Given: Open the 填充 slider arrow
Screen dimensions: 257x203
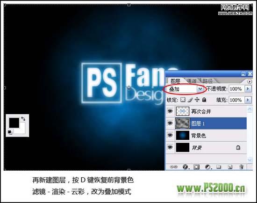Looking at the screenshot, I should click(248, 100).
